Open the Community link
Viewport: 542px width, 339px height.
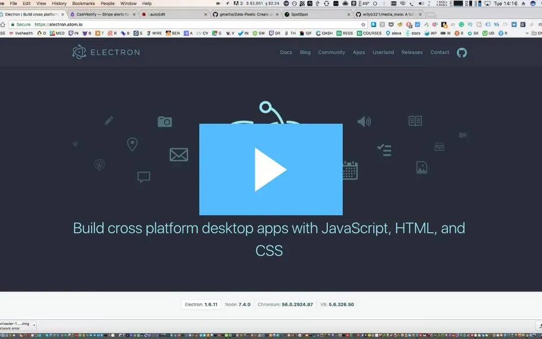[x=331, y=52]
